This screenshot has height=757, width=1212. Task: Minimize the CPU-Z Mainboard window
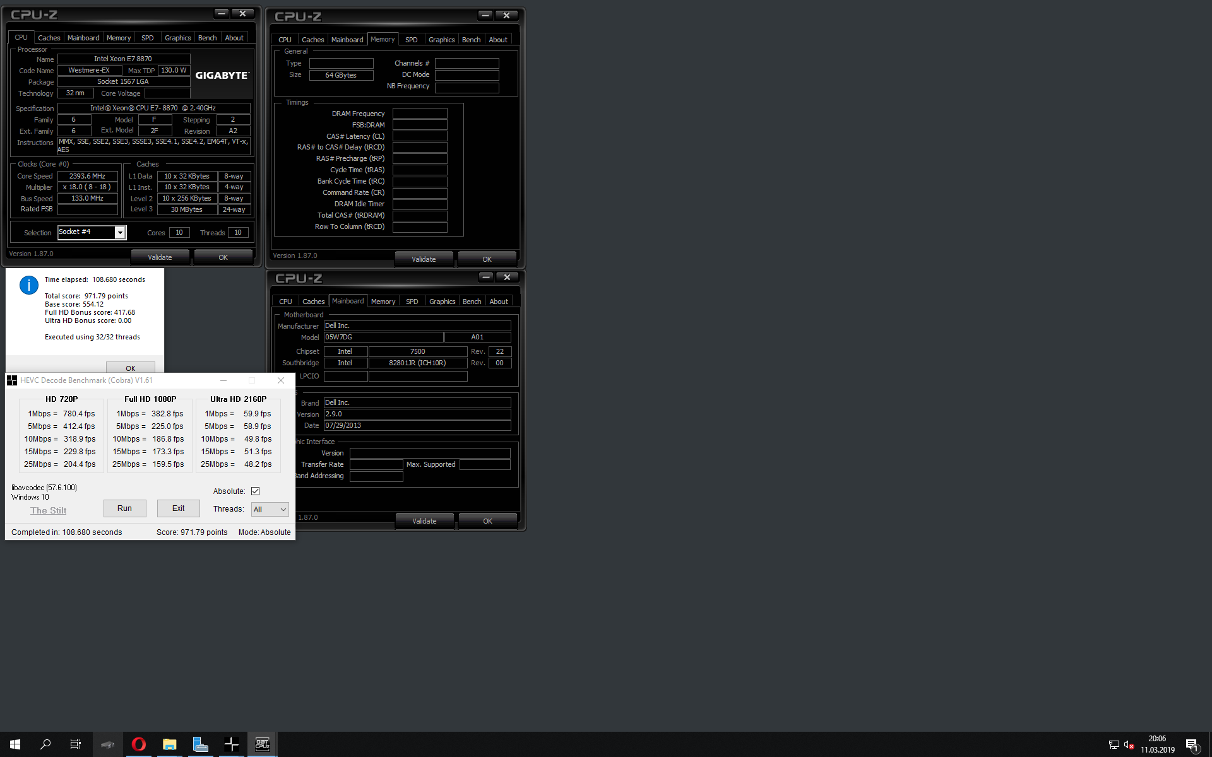[x=485, y=276]
